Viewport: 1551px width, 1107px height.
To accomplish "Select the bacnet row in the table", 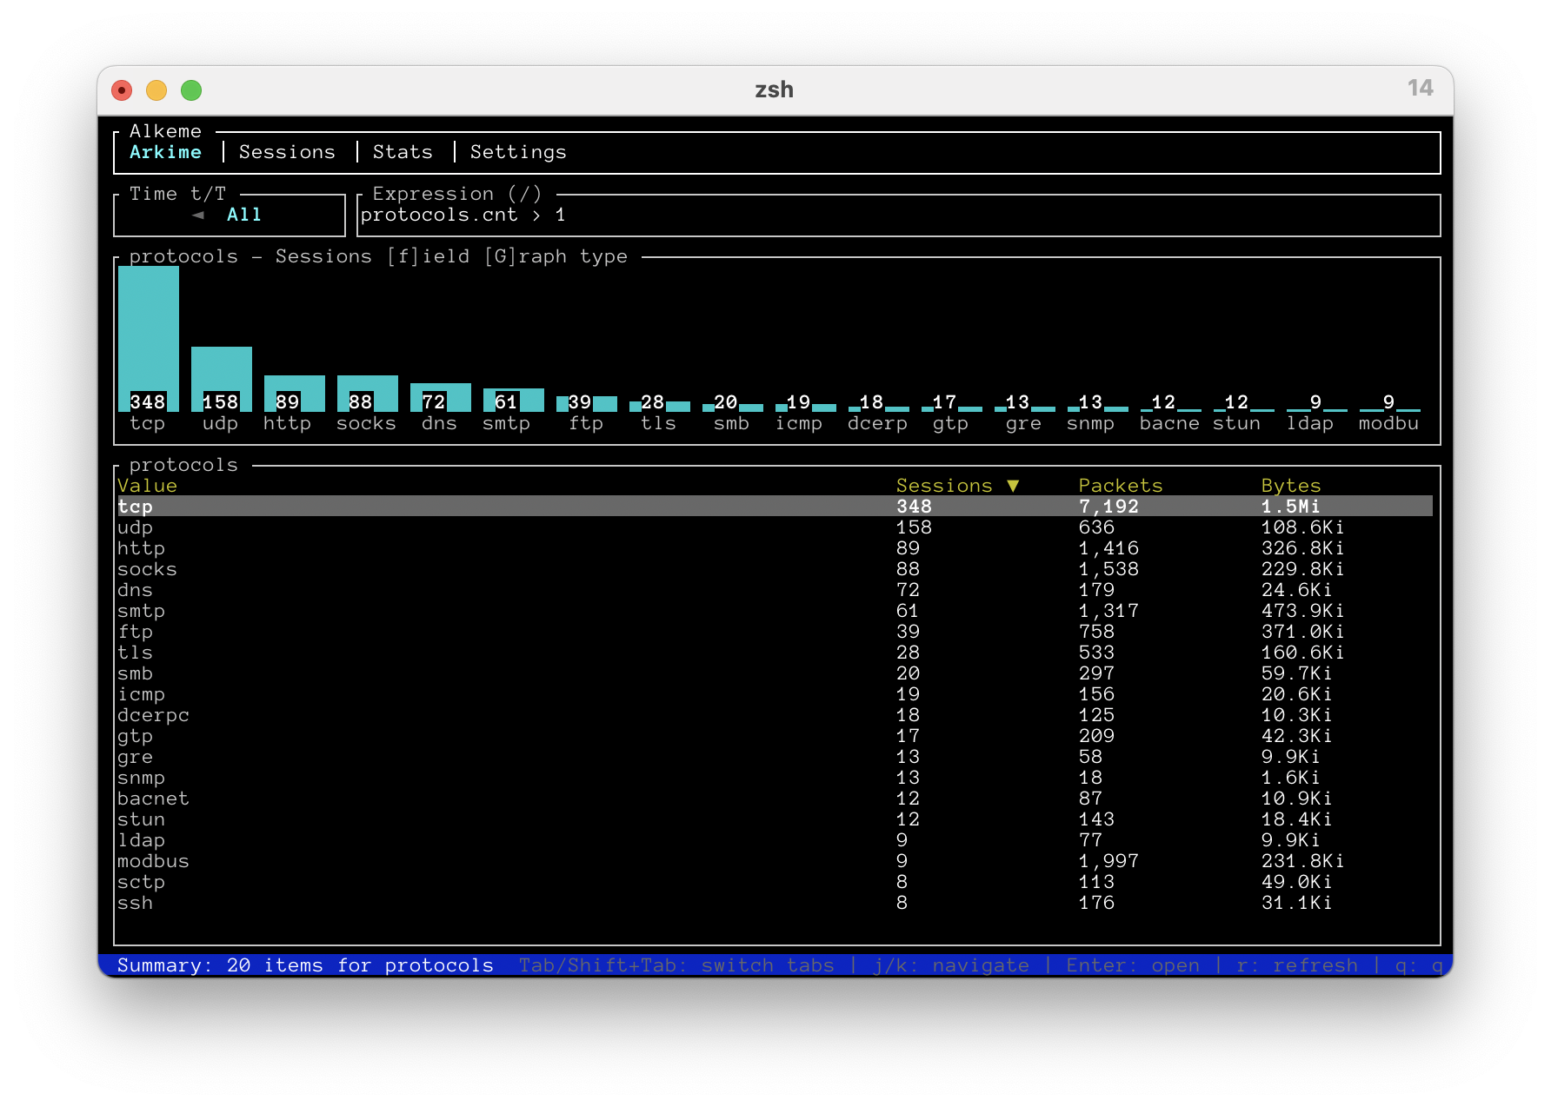I will (775, 799).
